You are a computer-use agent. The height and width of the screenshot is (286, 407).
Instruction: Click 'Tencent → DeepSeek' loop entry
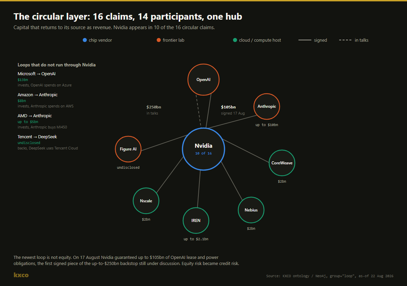point(37,137)
